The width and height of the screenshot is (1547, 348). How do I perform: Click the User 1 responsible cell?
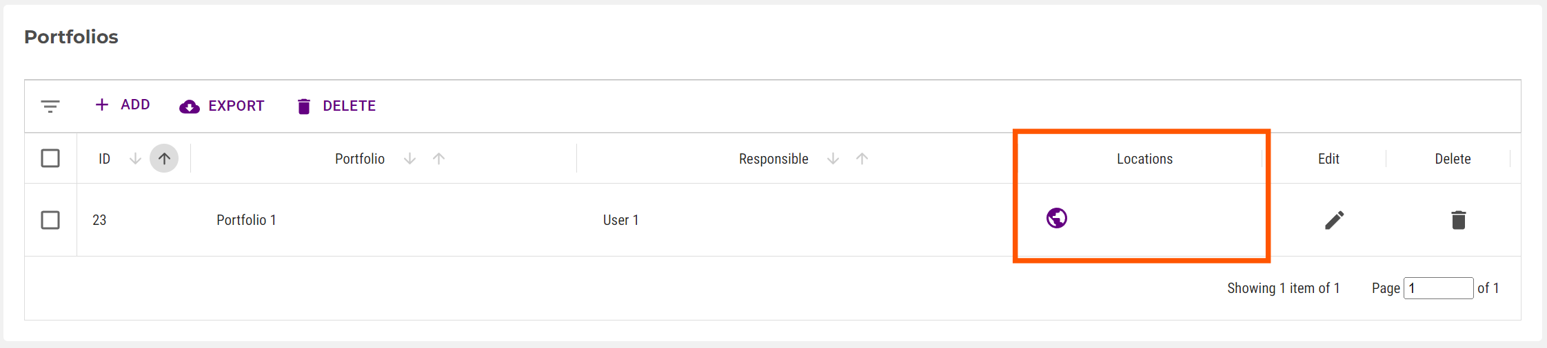620,220
